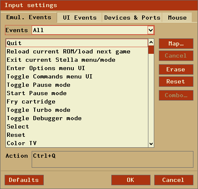Click the Map… button
This screenshot has width=198, height=189.
click(x=176, y=44)
